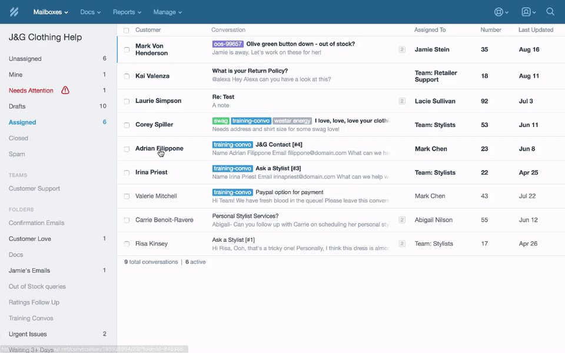Click the purple oos-99657 tag
The height and width of the screenshot is (353, 565).
tap(228, 44)
